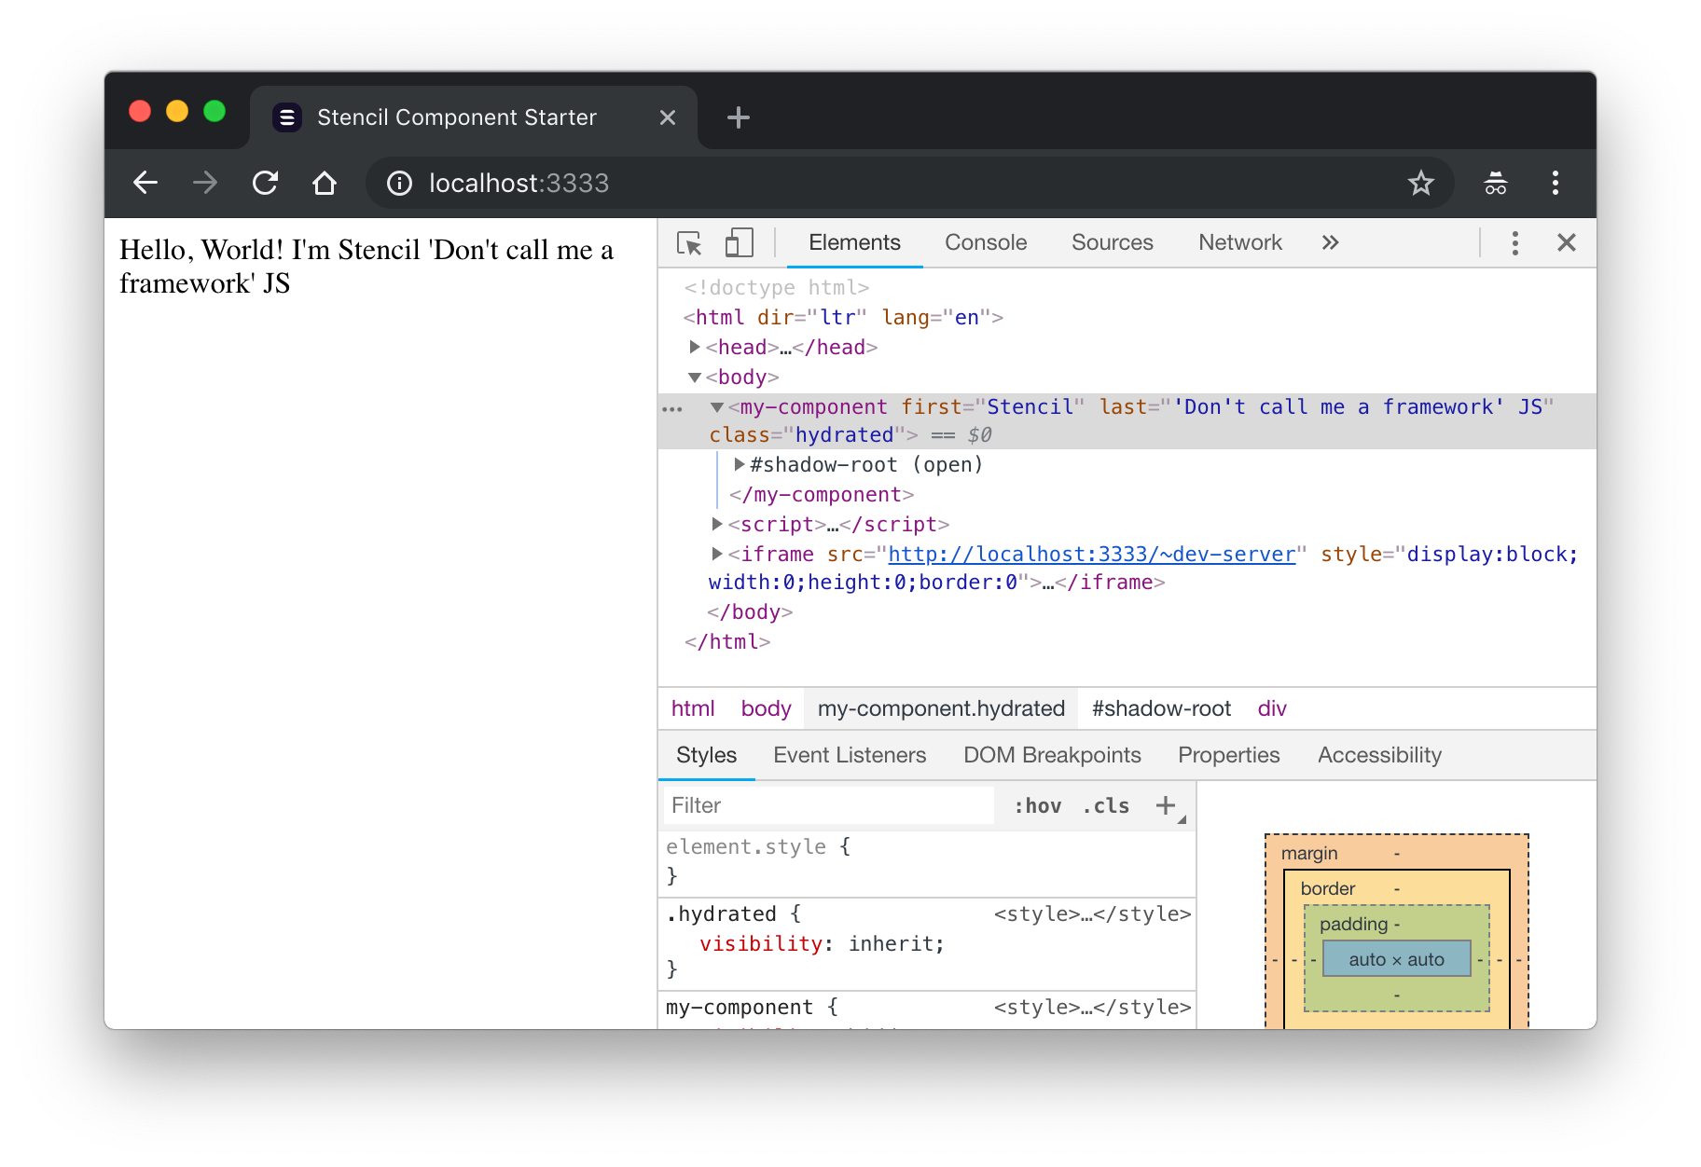Click the visibility property name
The width and height of the screenshot is (1701, 1167).
click(761, 943)
